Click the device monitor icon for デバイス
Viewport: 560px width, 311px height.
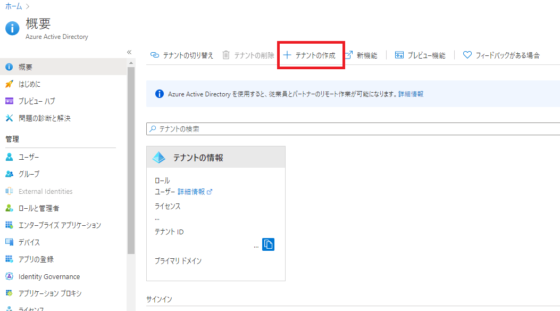tap(9, 242)
